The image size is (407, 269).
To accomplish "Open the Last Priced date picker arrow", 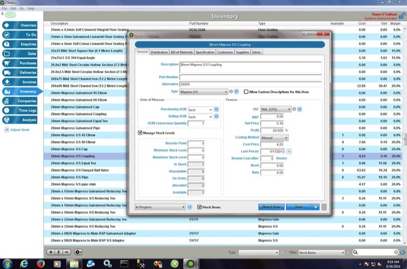I will [289, 151].
